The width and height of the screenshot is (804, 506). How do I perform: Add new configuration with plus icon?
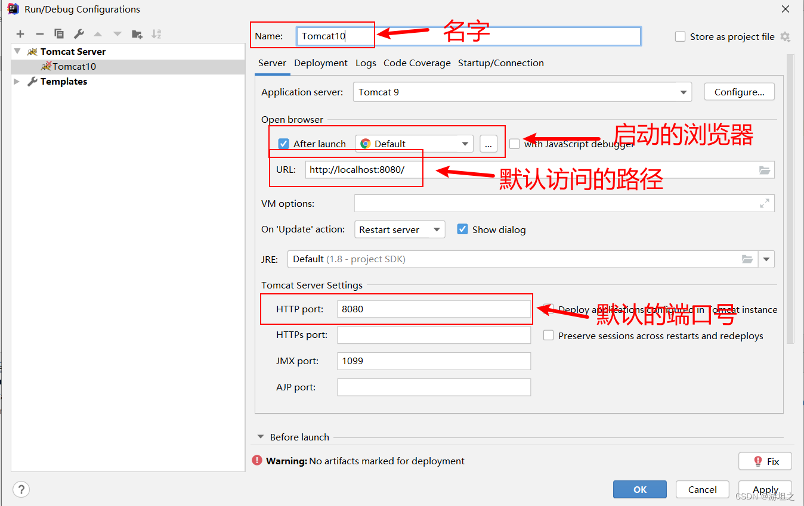(20, 35)
